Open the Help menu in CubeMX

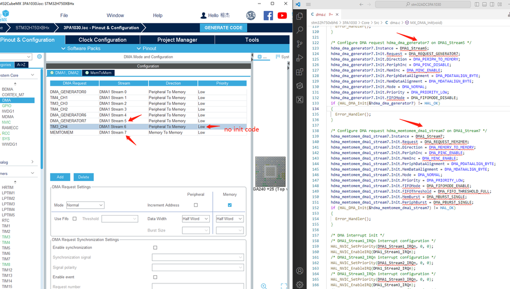[x=158, y=15]
